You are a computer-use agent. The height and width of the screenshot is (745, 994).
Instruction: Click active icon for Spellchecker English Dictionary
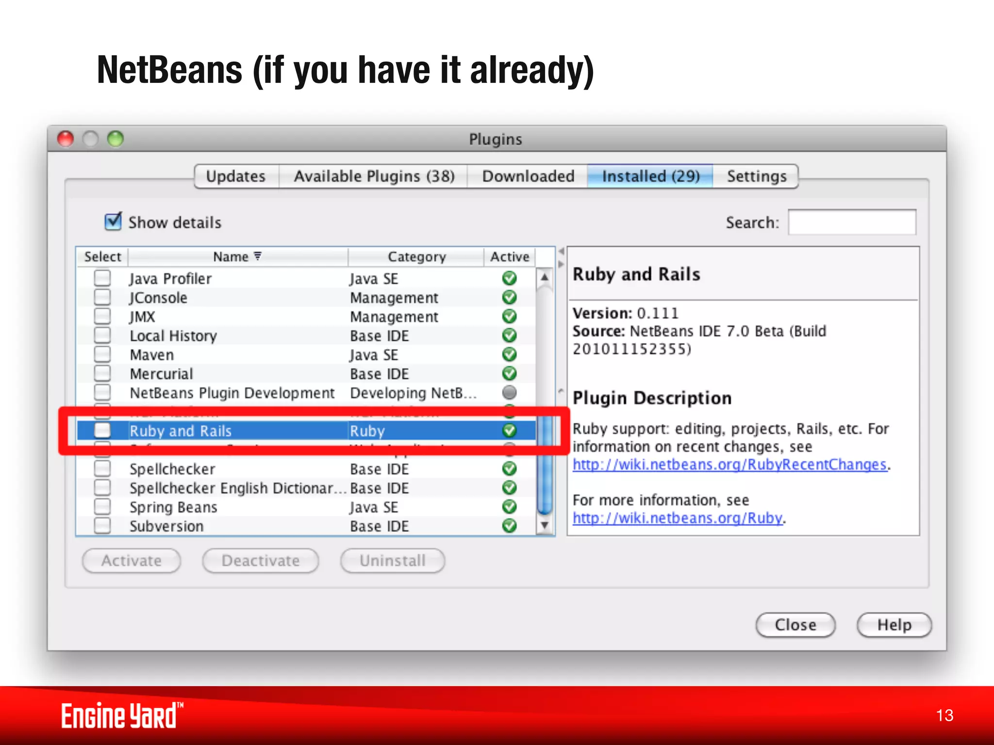(509, 487)
